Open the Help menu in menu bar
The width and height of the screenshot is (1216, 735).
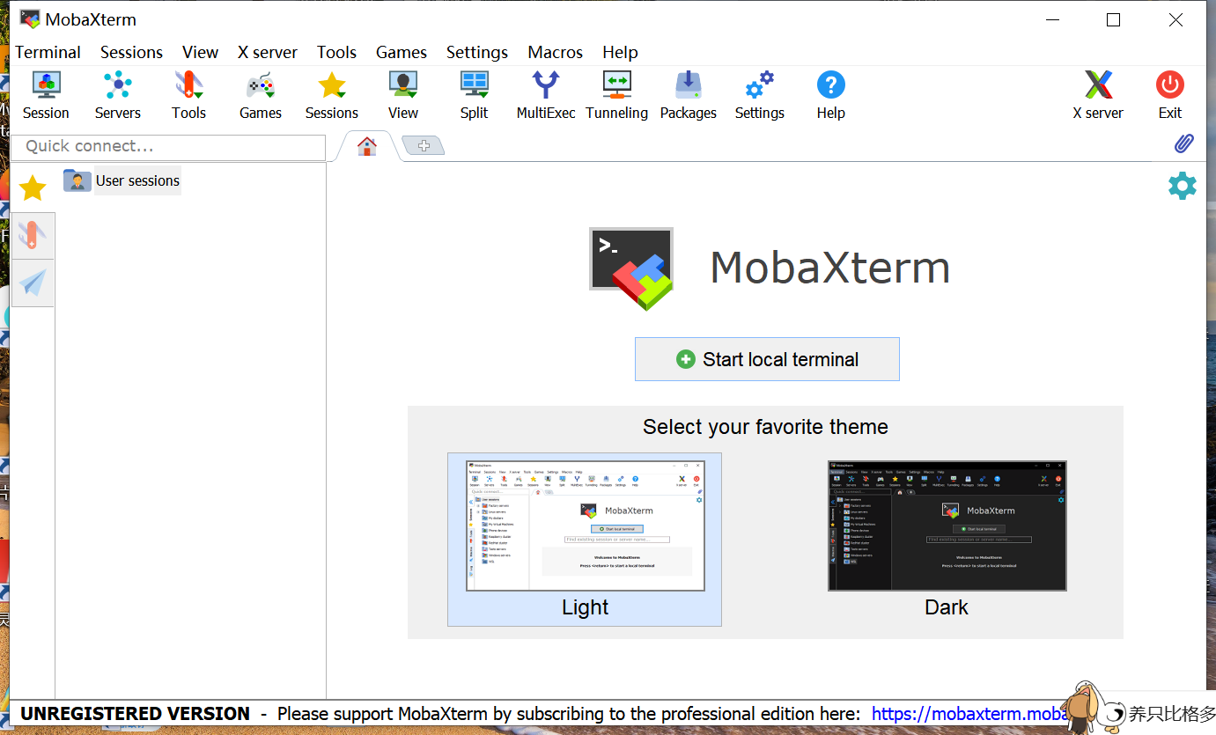(620, 52)
